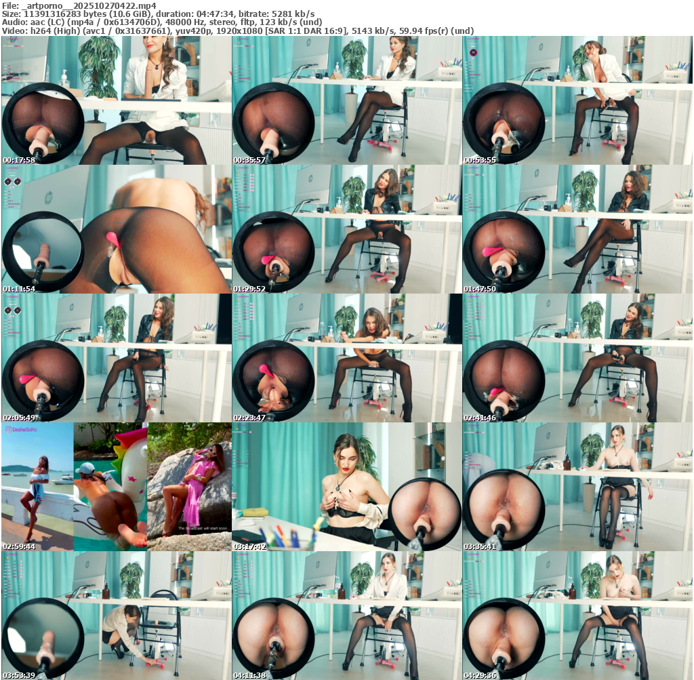The width and height of the screenshot is (694, 680).
Task: Open the thumbnail timestamped 00:17:58
Action: pos(117,100)
